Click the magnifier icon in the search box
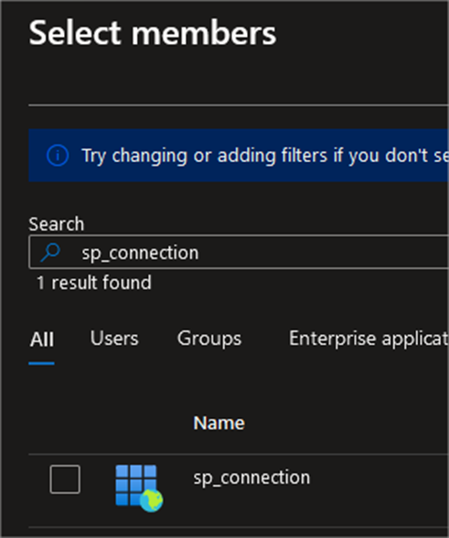Image resolution: width=449 pixels, height=538 pixels. (50, 253)
